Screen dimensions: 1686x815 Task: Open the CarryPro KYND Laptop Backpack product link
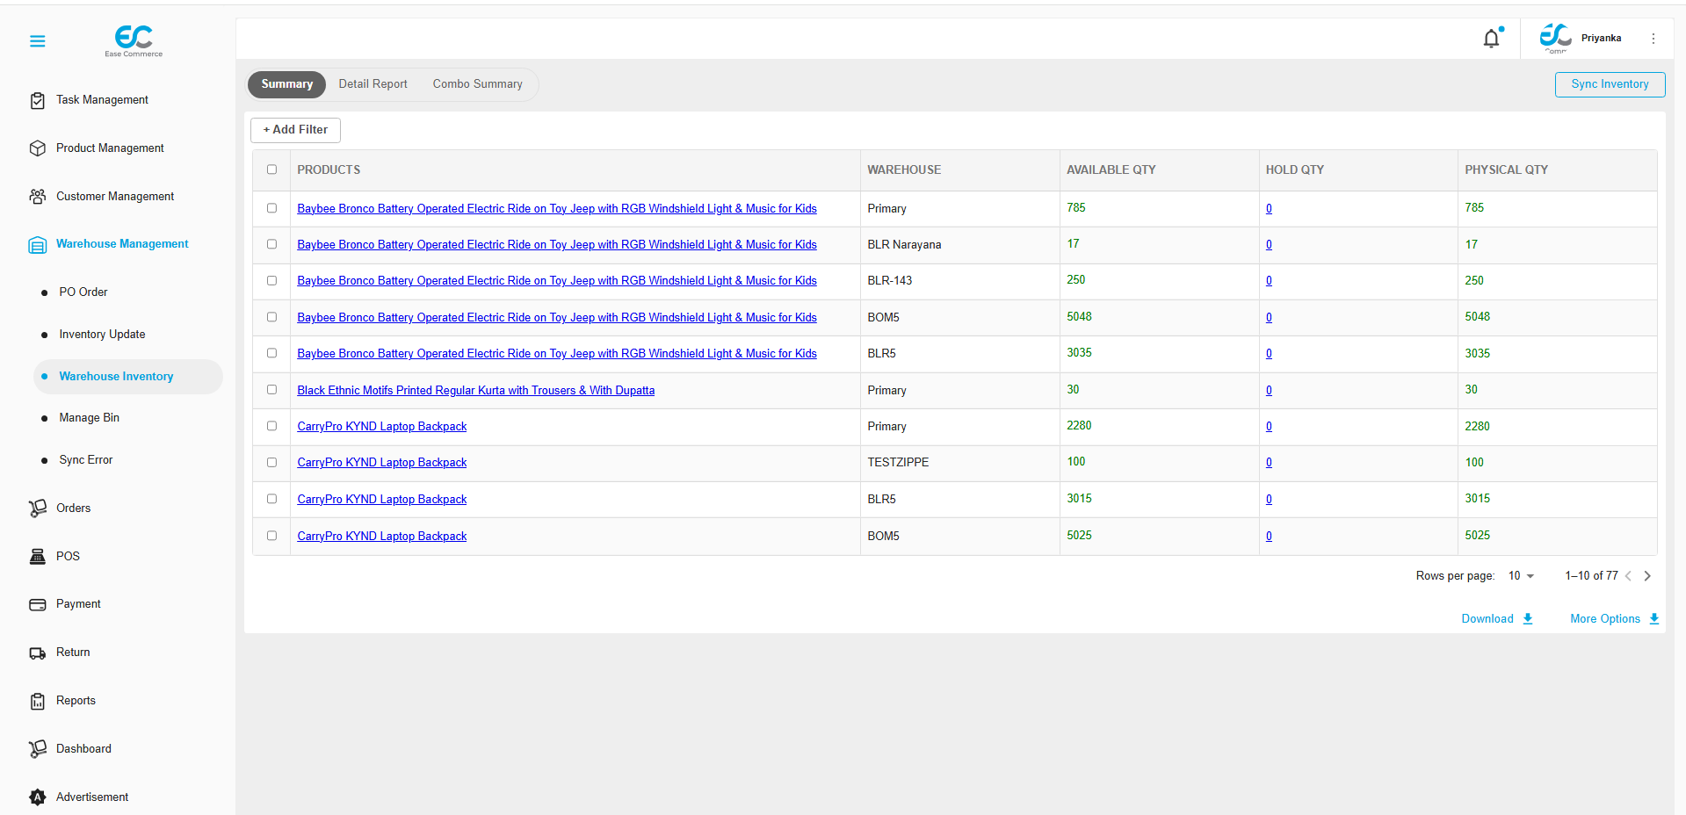point(381,426)
